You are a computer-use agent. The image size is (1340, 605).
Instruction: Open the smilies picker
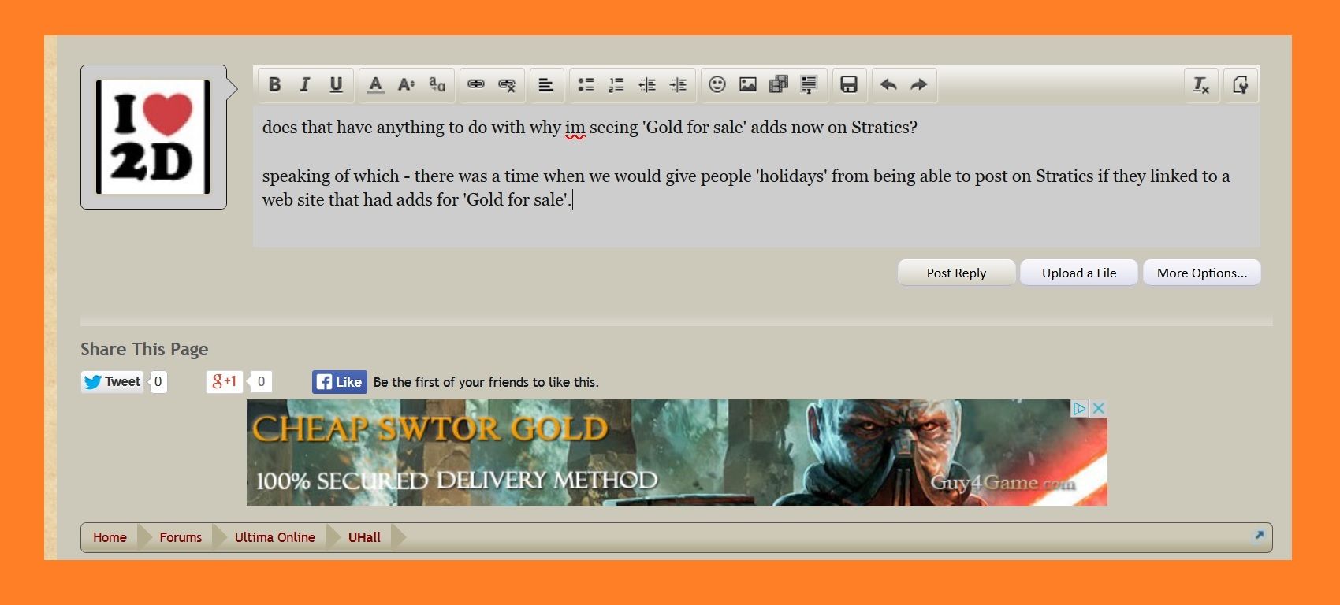tap(717, 84)
